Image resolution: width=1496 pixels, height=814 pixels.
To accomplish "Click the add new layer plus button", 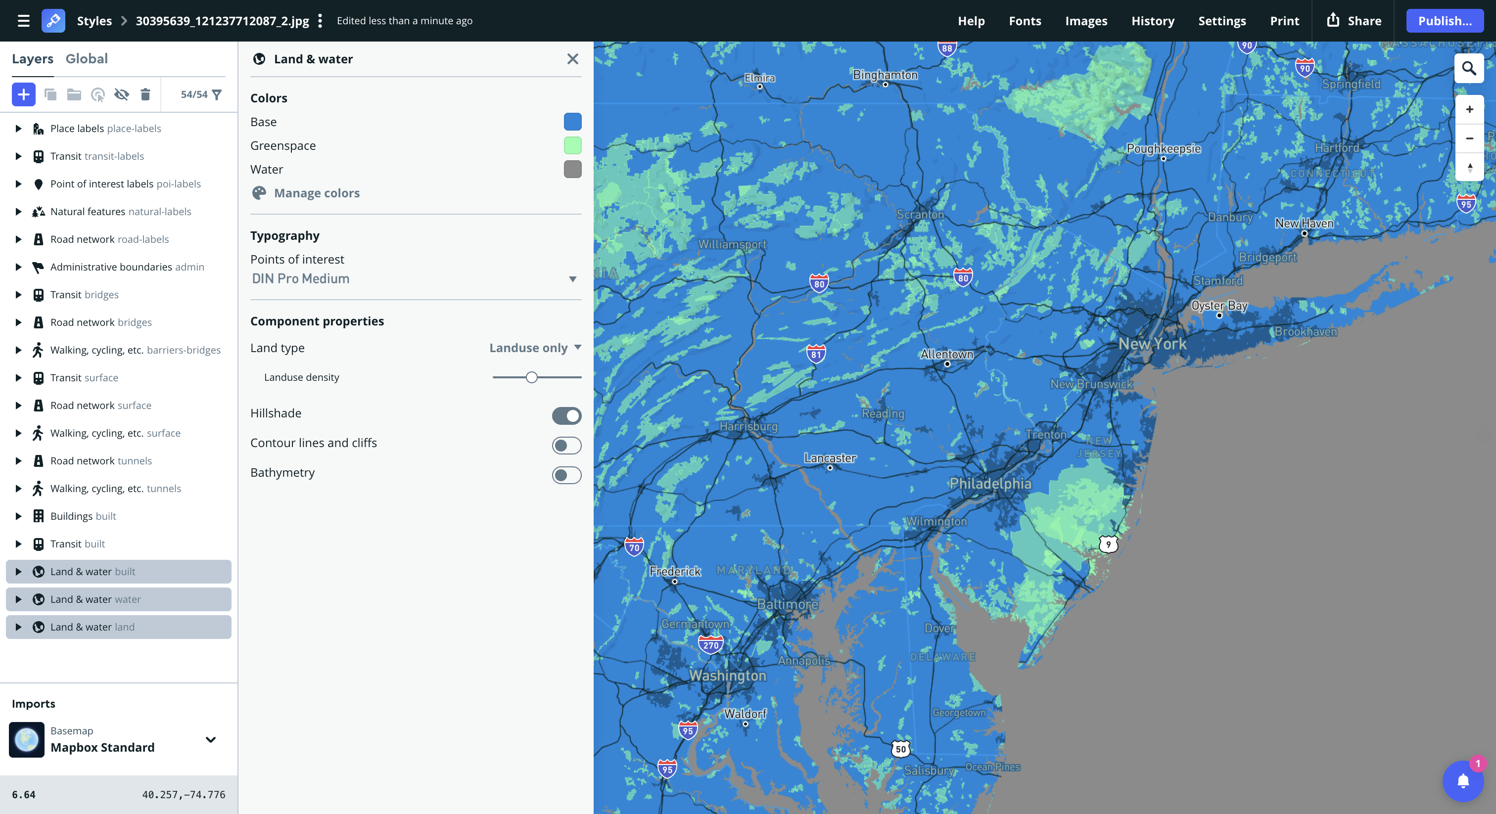I will [x=24, y=94].
